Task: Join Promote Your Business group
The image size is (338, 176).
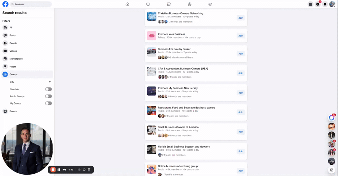Action: (x=241, y=36)
